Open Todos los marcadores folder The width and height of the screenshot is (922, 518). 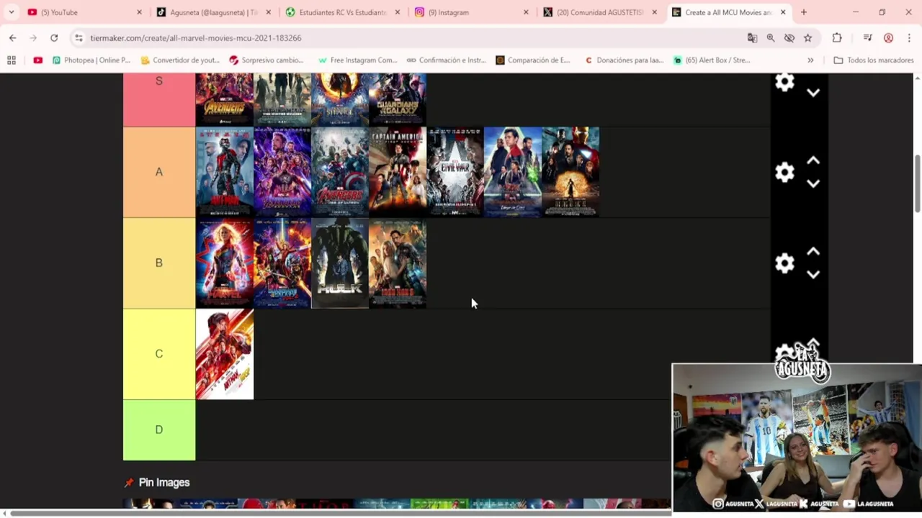tap(873, 60)
